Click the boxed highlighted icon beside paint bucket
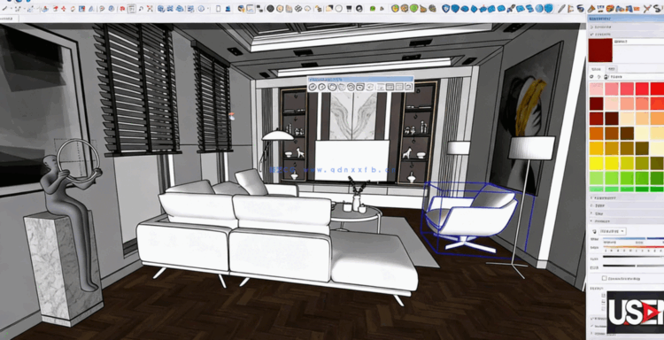The height and width of the screenshot is (340, 664). coord(131,9)
